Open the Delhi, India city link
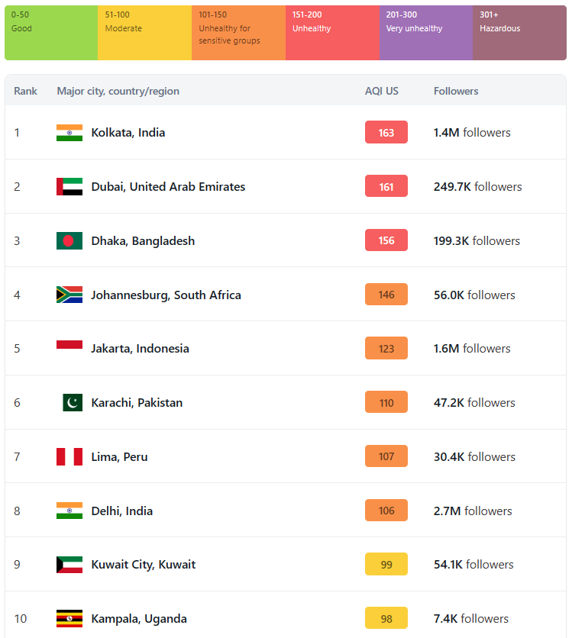Screen dimensions: 572x638 pyautogui.click(x=121, y=511)
